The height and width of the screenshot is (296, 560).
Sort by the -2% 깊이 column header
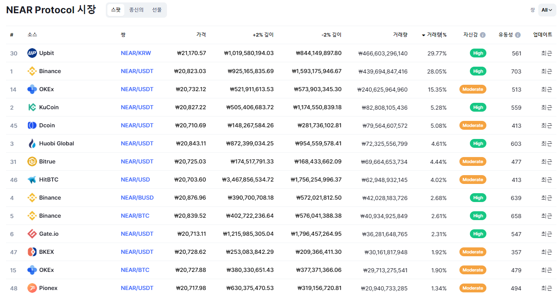(331, 35)
